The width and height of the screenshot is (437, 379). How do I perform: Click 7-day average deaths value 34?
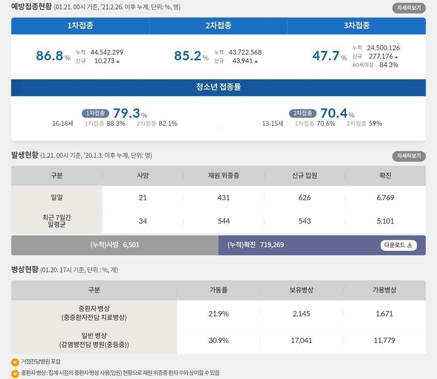pyautogui.click(x=143, y=221)
